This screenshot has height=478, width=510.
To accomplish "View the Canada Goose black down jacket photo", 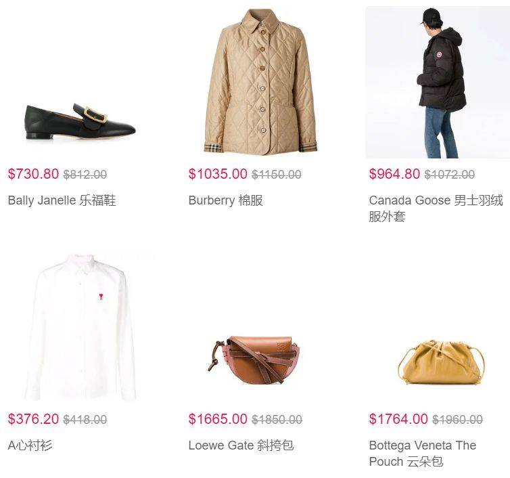I will (438, 83).
